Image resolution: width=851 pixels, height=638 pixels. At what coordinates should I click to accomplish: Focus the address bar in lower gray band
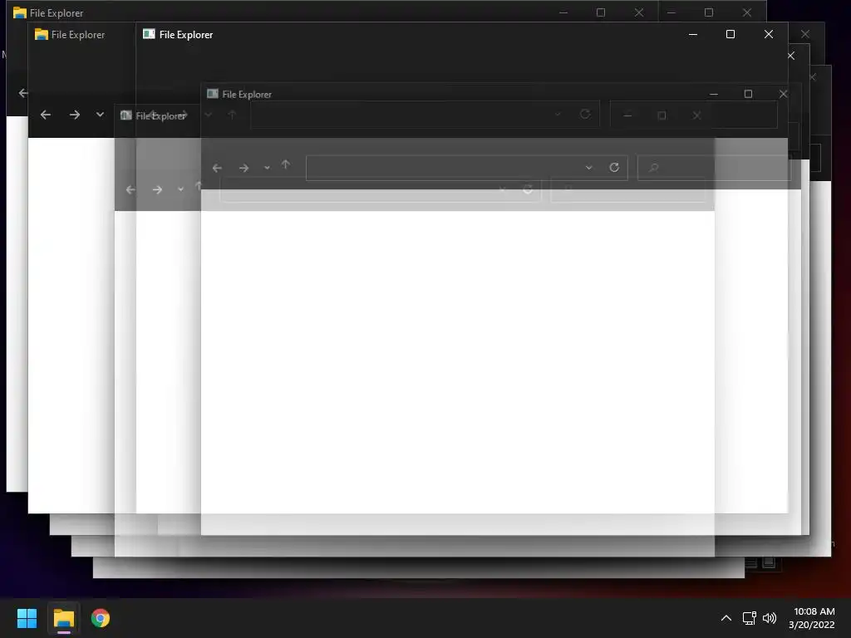click(381, 189)
